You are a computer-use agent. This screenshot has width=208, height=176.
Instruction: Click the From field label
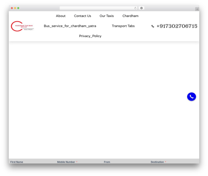click(x=107, y=162)
